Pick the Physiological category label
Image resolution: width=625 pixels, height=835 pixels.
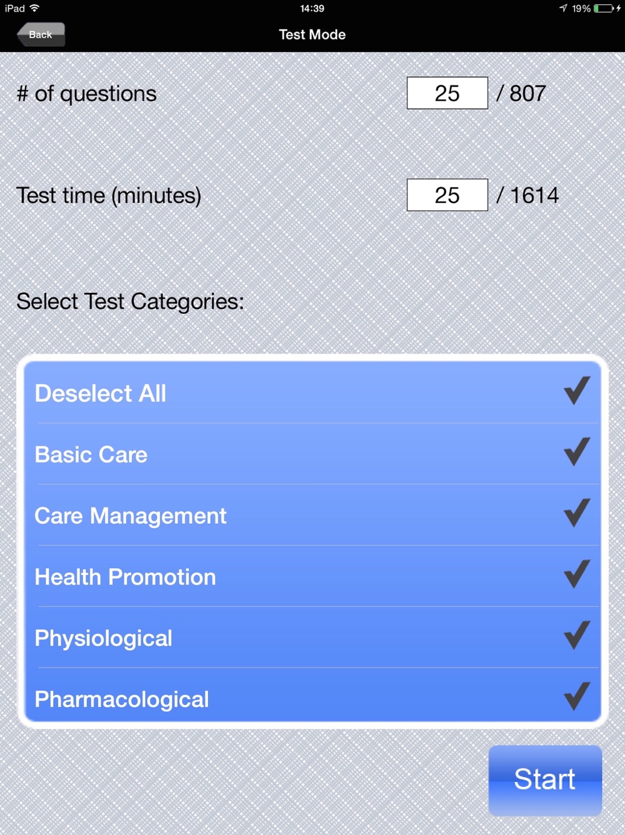pyautogui.click(x=103, y=638)
